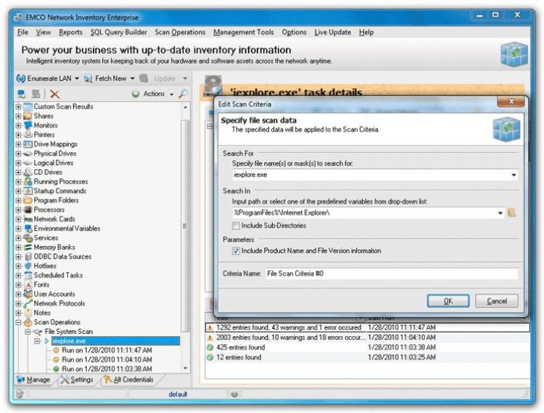Click the Printers tree icon

pos(28,135)
